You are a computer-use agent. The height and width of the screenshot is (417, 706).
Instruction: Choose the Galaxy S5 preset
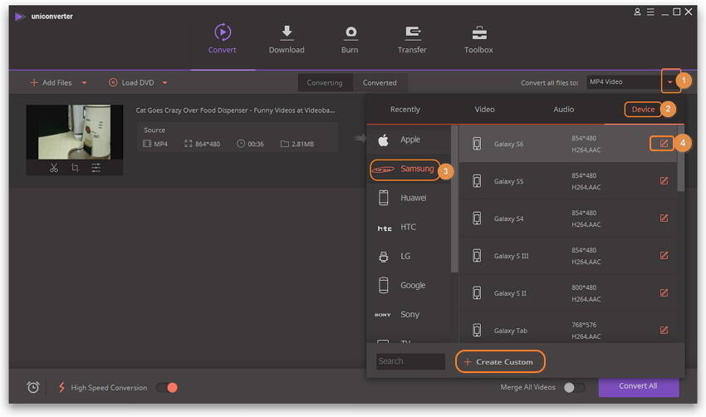pyautogui.click(x=567, y=181)
